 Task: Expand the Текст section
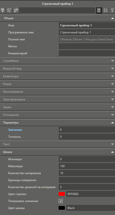(x=113, y=144)
